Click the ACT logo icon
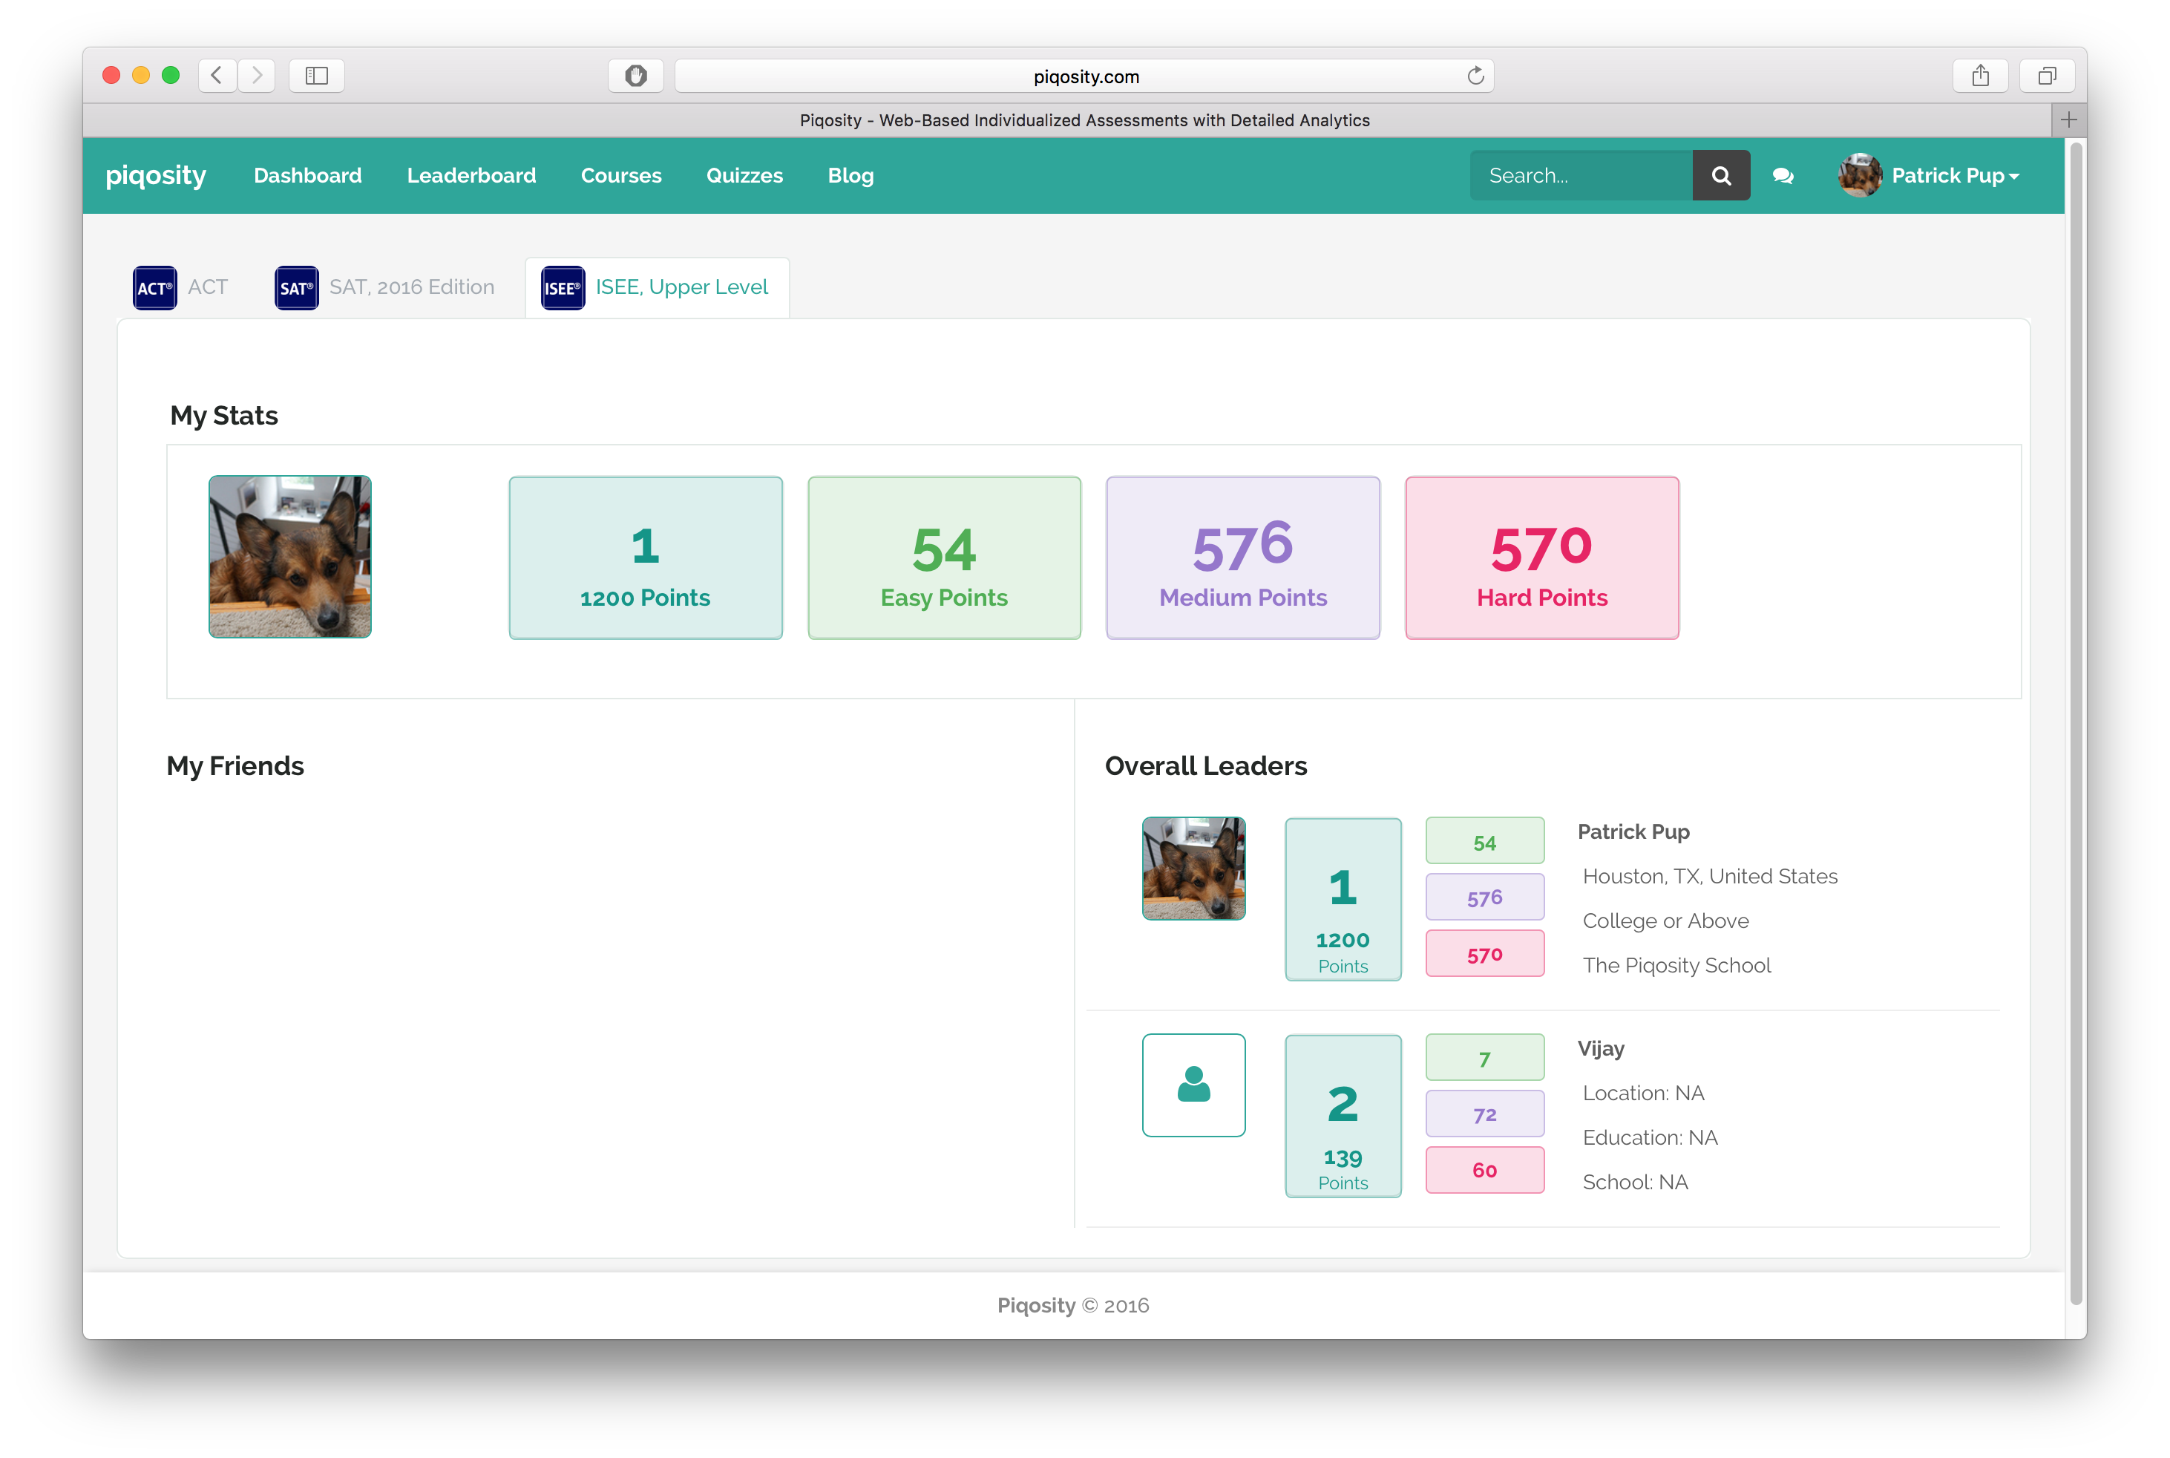The width and height of the screenshot is (2170, 1458). (154, 287)
